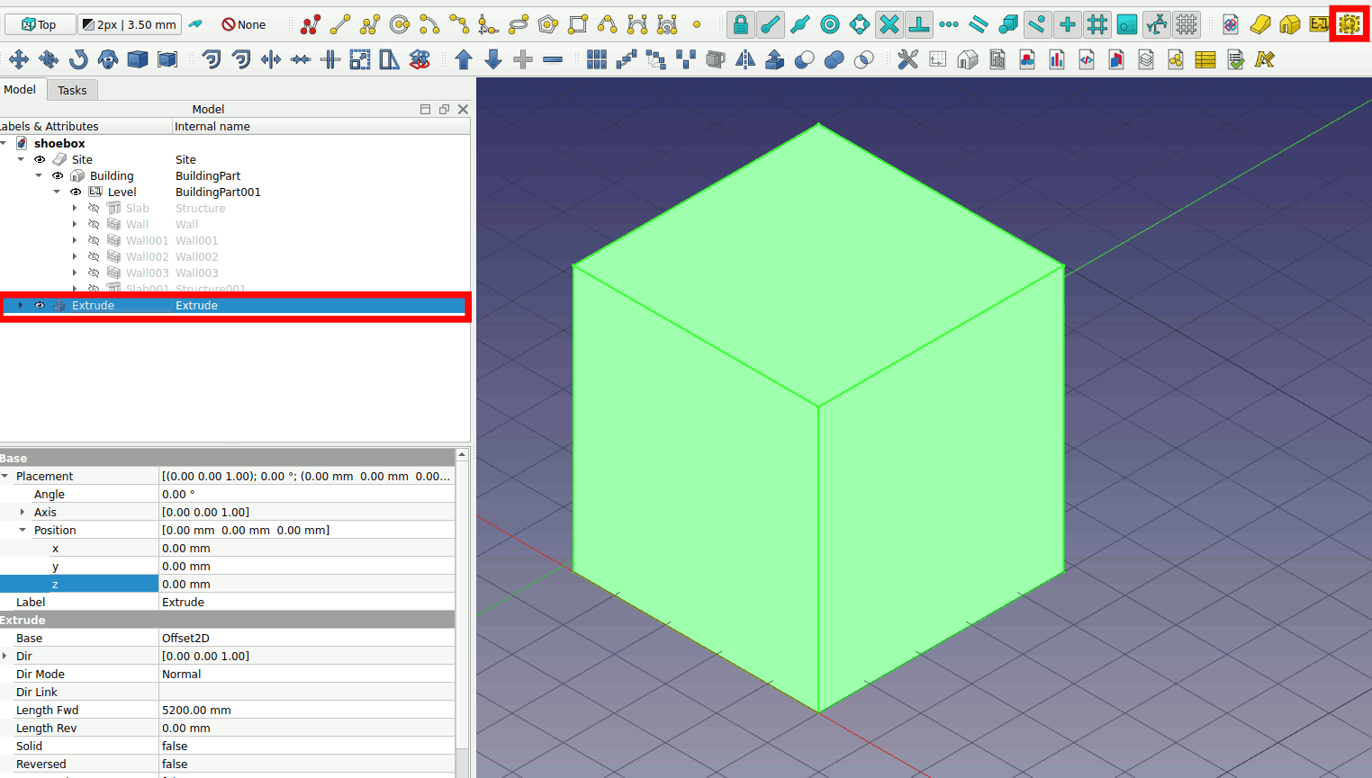Show the hidden Wall001 object
The height and width of the screenshot is (778, 1372).
94,241
